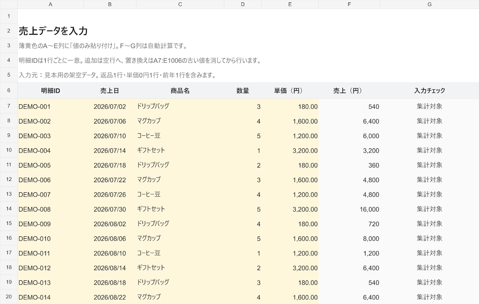Image resolution: width=479 pixels, height=304 pixels.
Task: Click the 入力チェック header cell
Action: 430,91
